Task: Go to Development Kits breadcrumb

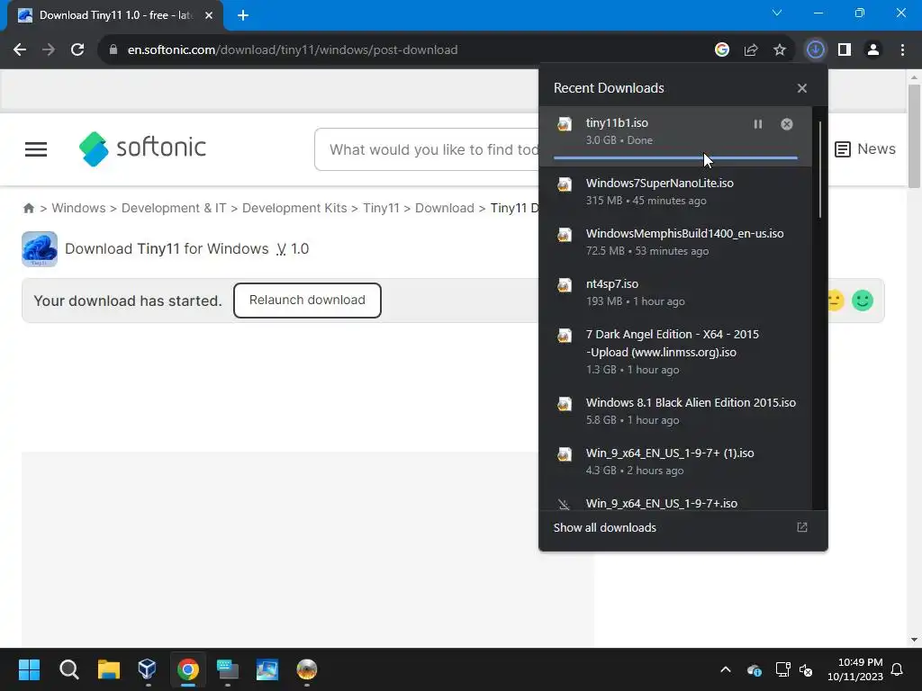Action: point(294,208)
